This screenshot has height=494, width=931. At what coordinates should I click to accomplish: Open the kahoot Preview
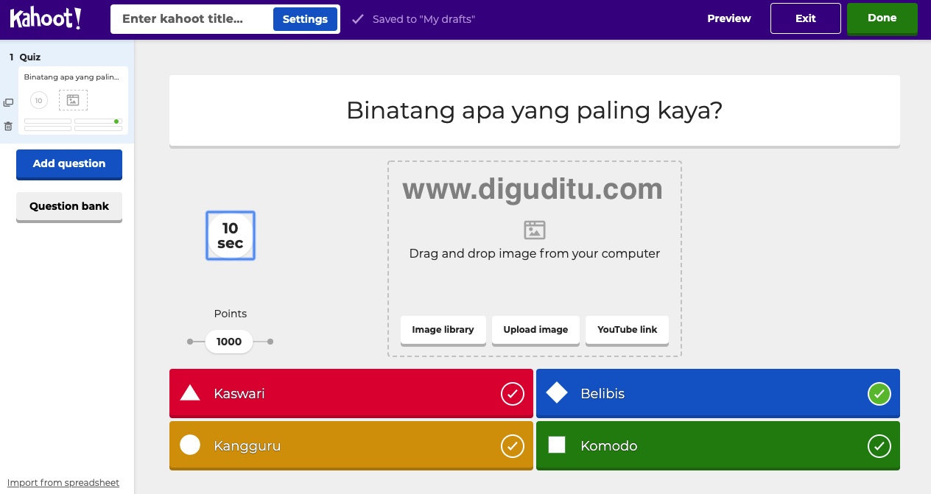coord(729,18)
